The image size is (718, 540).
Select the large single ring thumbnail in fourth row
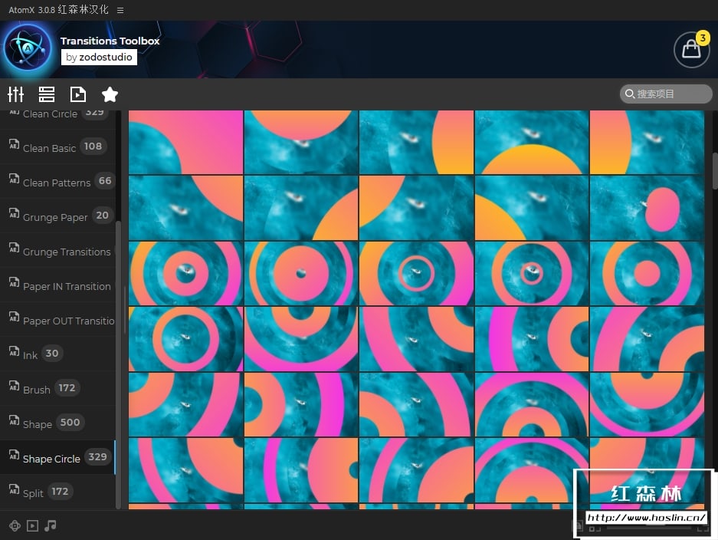[x=186, y=339]
